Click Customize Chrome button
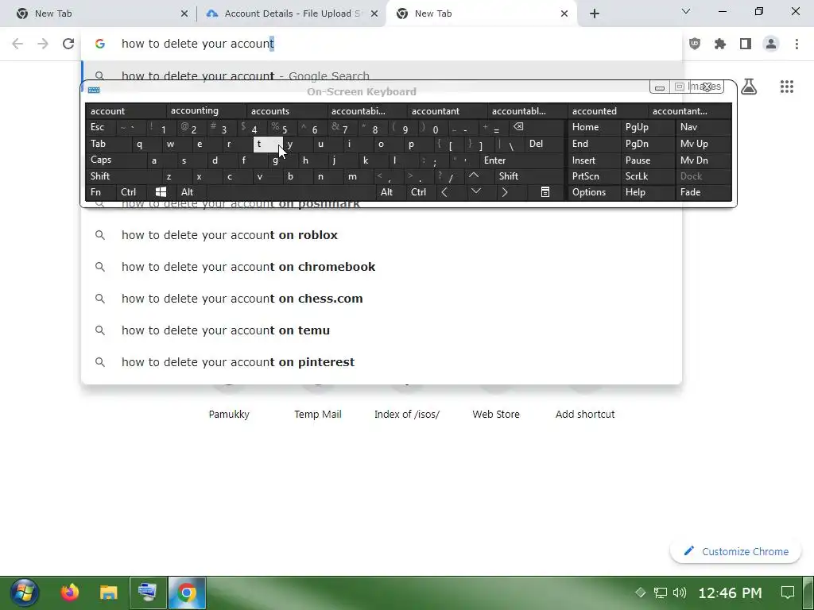This screenshot has height=610, width=814. [735, 551]
